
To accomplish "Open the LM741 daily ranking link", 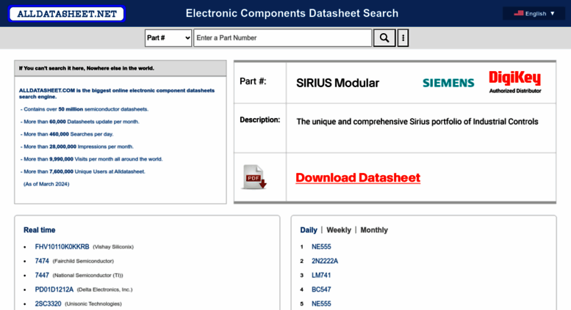I will [x=321, y=275].
